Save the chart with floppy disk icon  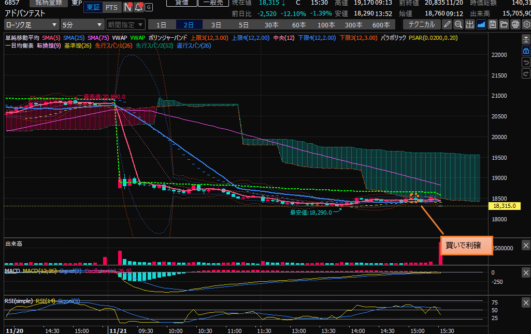coord(493,24)
